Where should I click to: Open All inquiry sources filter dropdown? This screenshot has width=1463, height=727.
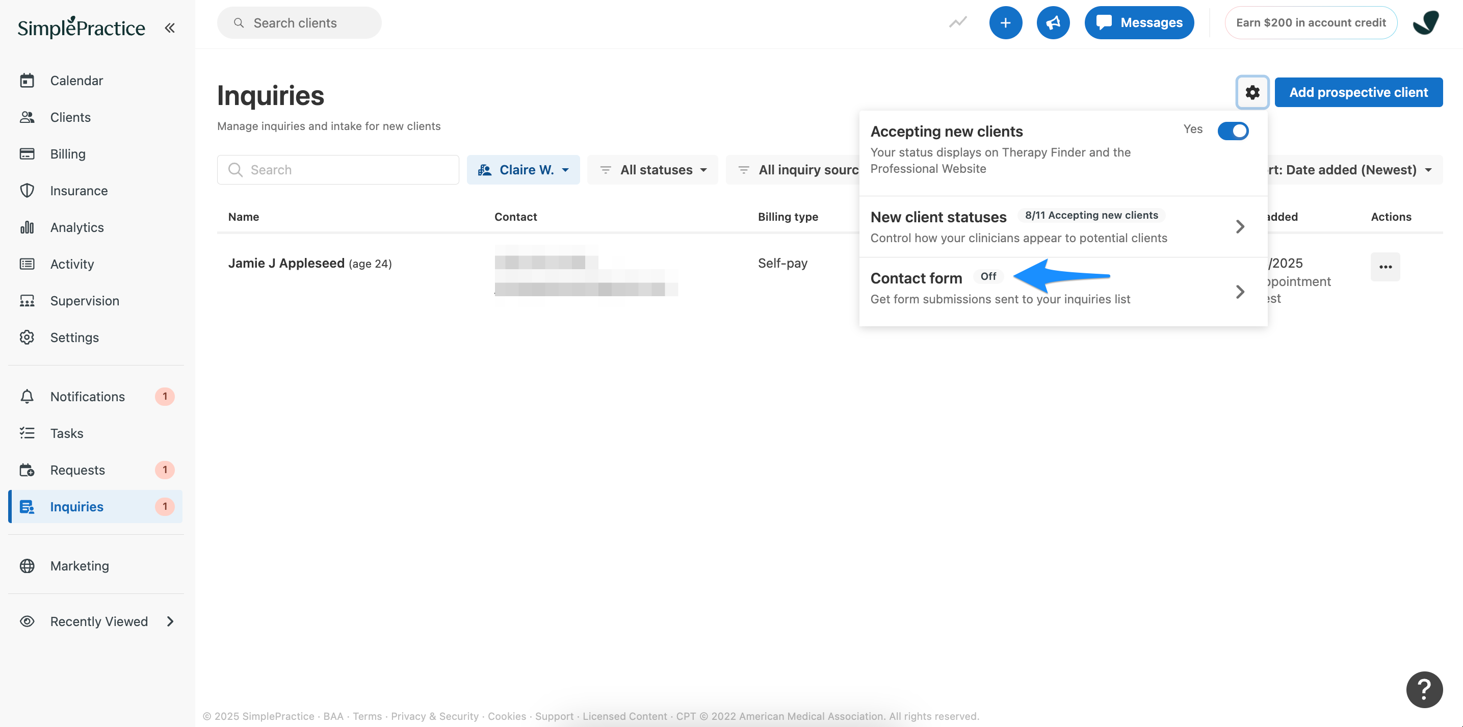point(793,170)
